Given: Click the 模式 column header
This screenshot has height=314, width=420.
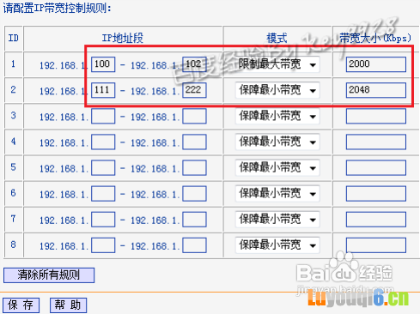Looking at the screenshot, I should point(277,38).
